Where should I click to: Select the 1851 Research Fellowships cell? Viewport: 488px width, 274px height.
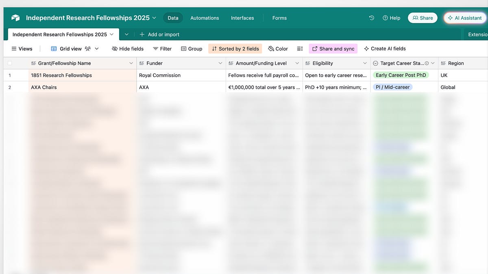click(82, 75)
